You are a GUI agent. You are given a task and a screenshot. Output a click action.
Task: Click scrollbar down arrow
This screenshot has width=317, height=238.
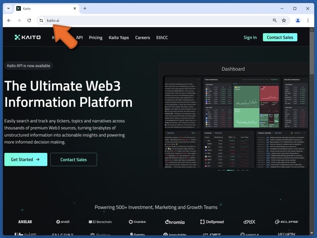click(311, 233)
